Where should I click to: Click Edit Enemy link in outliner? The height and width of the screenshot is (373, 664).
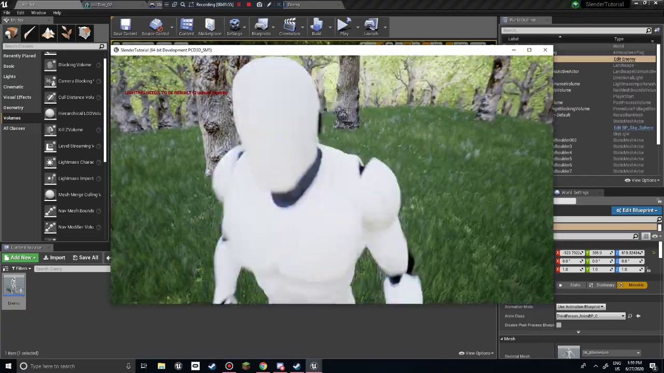pos(624,59)
